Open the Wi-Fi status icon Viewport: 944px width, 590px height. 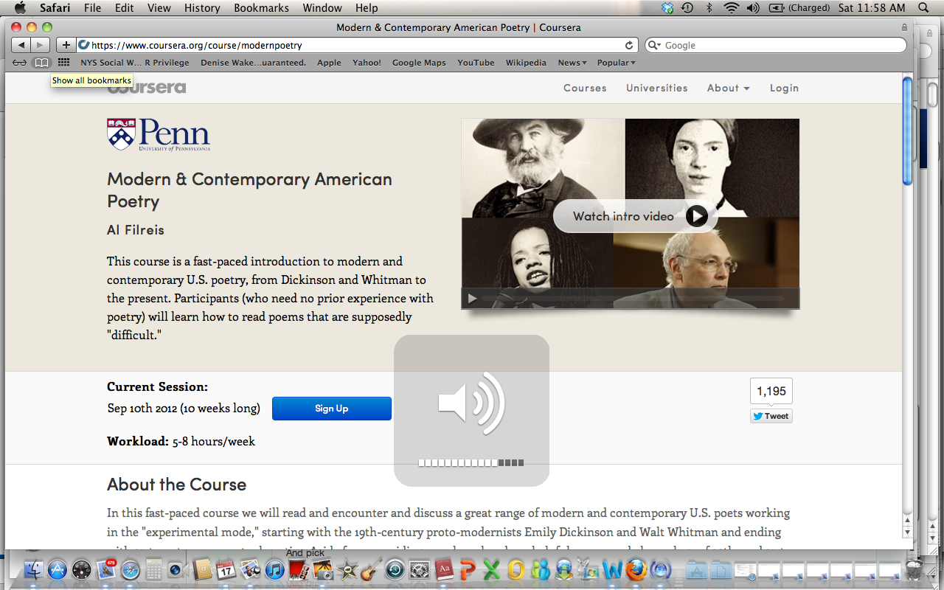pyautogui.click(x=731, y=8)
